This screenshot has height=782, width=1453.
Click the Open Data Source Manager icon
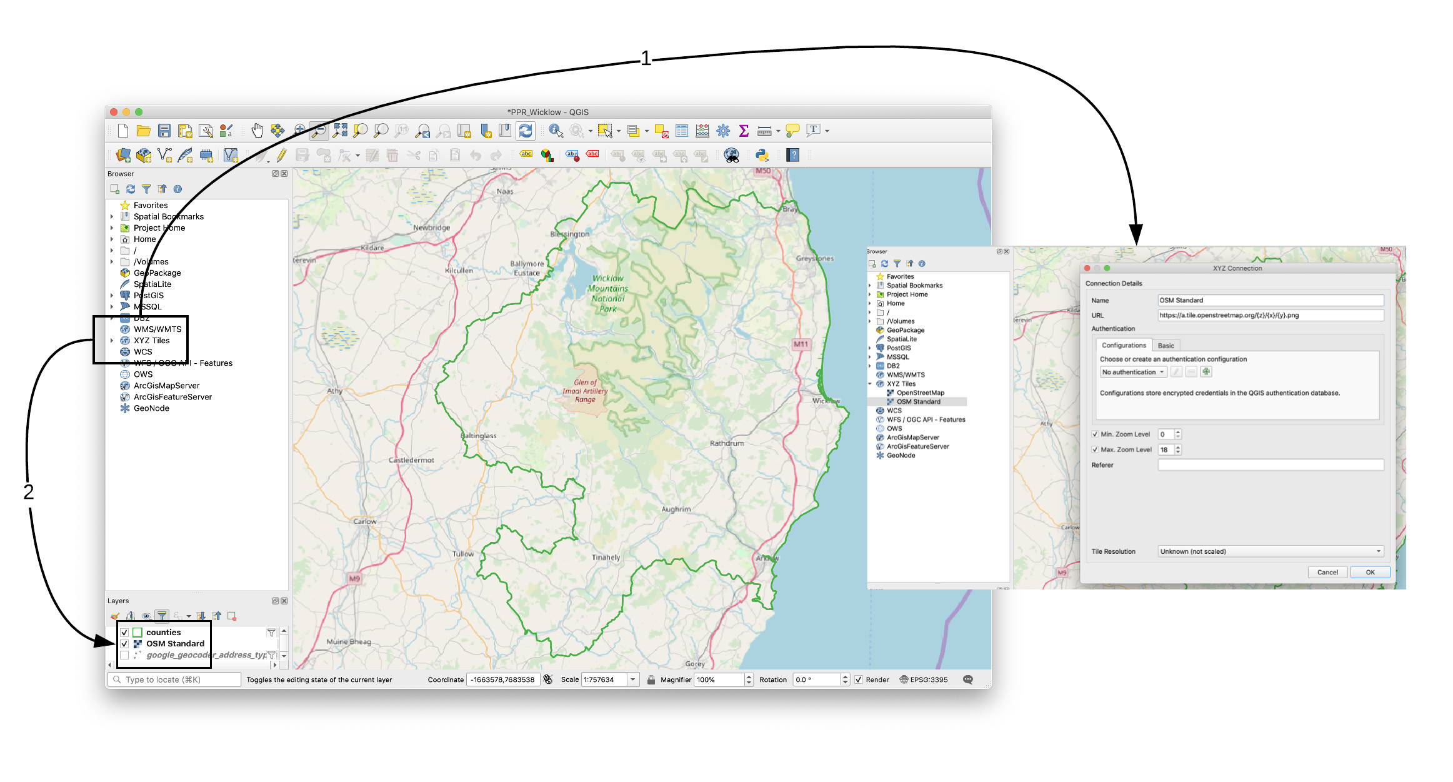[124, 155]
